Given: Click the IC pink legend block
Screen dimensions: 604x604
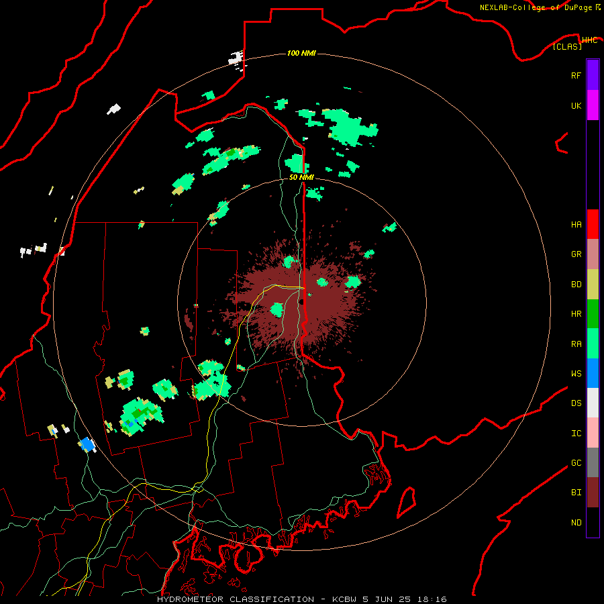Looking at the screenshot, I should (x=593, y=433).
